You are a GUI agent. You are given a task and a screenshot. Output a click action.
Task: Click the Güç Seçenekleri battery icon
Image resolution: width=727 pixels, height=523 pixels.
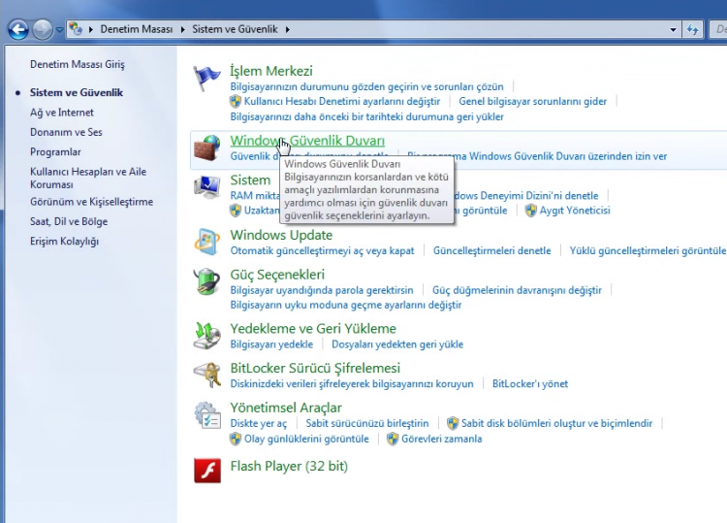tap(206, 281)
